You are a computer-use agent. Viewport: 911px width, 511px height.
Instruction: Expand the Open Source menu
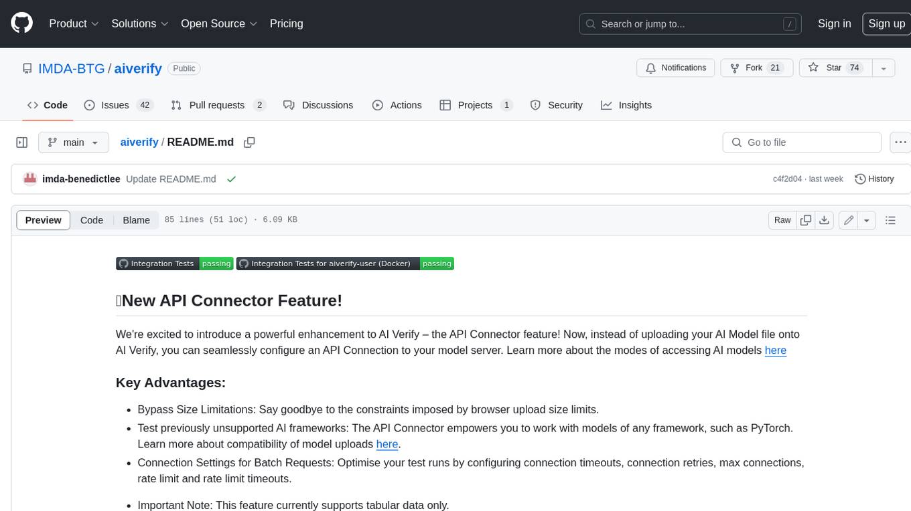[x=219, y=23]
